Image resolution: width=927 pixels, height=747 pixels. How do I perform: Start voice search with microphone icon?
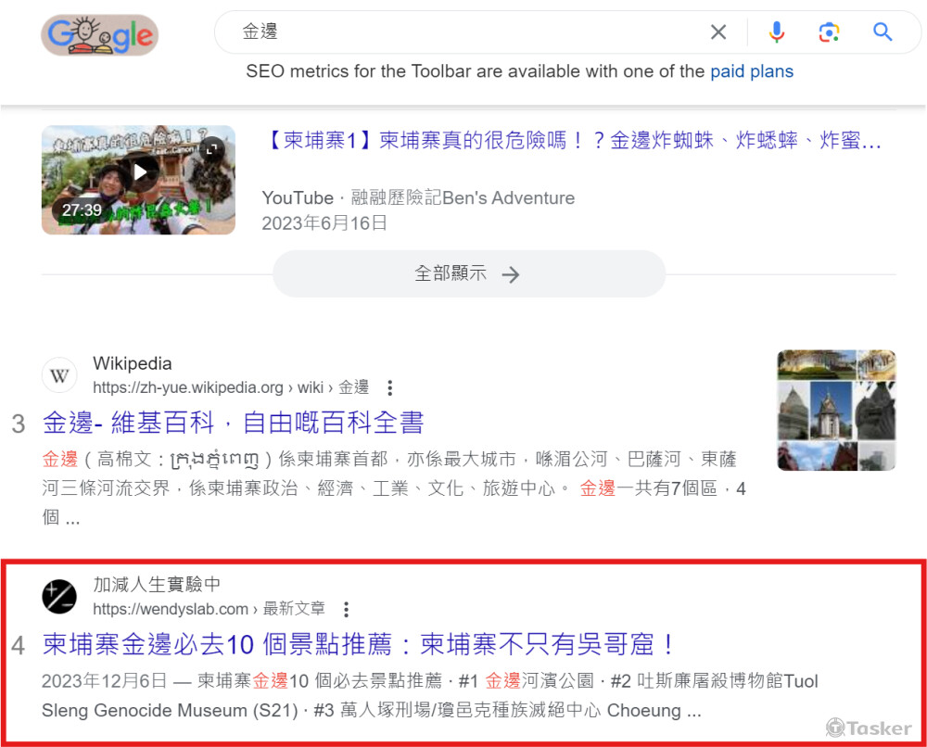(776, 32)
